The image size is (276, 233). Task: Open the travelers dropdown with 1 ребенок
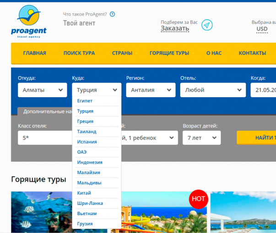coord(150,138)
